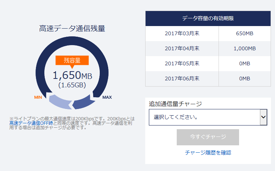
Task: Follow the 高速データ通信OFF時 link
Action: (31, 123)
